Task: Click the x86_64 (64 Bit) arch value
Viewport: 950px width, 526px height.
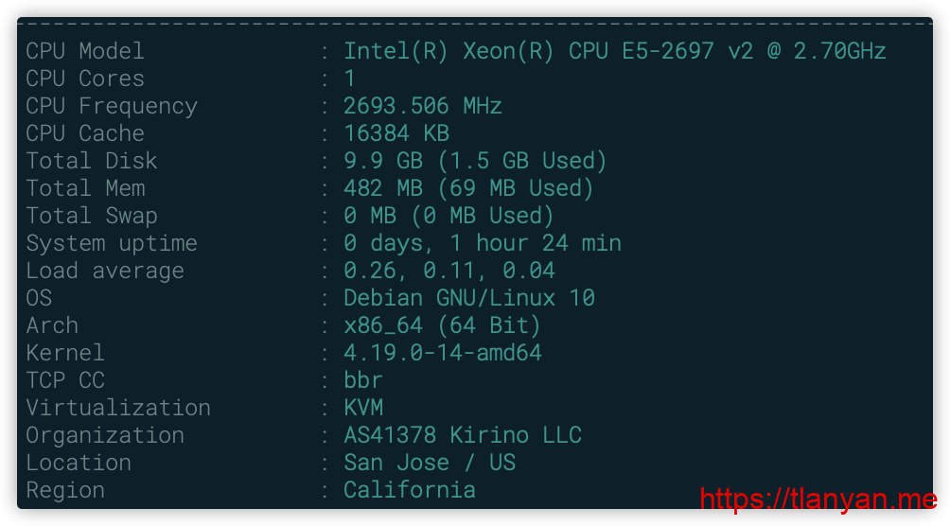Action: (x=442, y=325)
